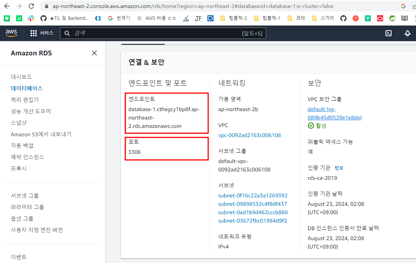Open the default security group sg-089b45d0520e1e8de link

335,113
